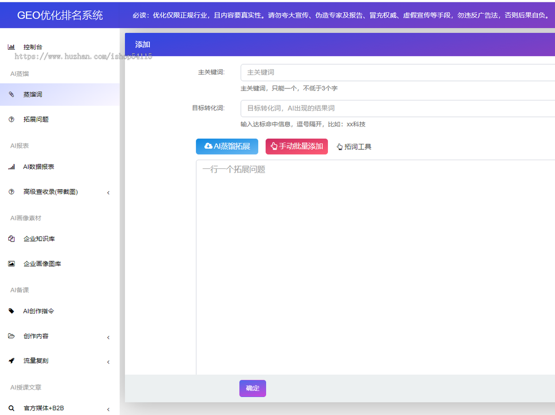
Task: Click the hint text 主关键词，只能一个
Action: point(289,88)
